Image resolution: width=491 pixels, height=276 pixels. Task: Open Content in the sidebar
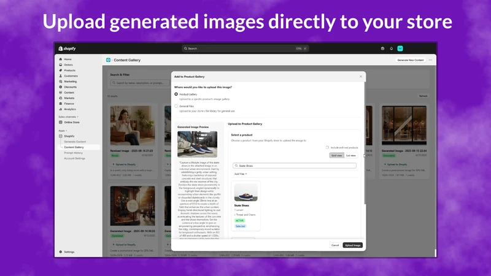tap(69, 93)
